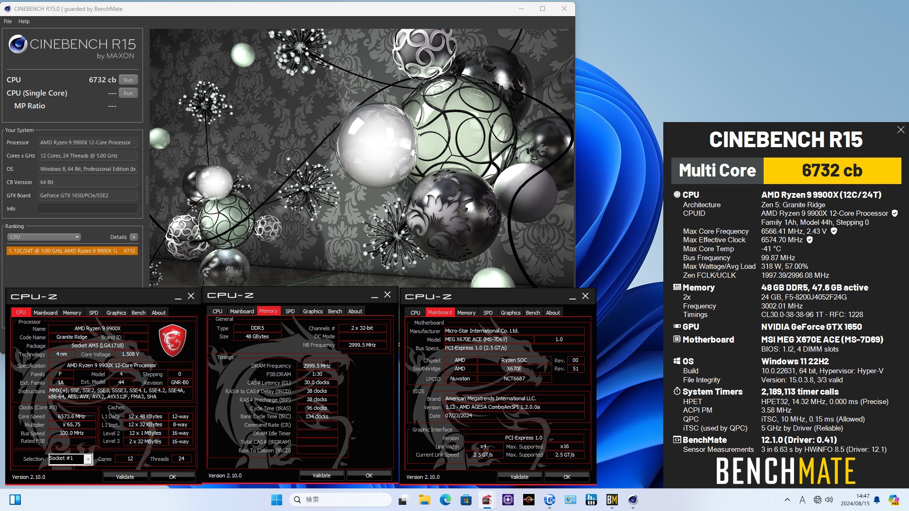Screen dimensions: 909x511
Task: Click the Cinebench R15 logo icon
Action: click(18, 44)
